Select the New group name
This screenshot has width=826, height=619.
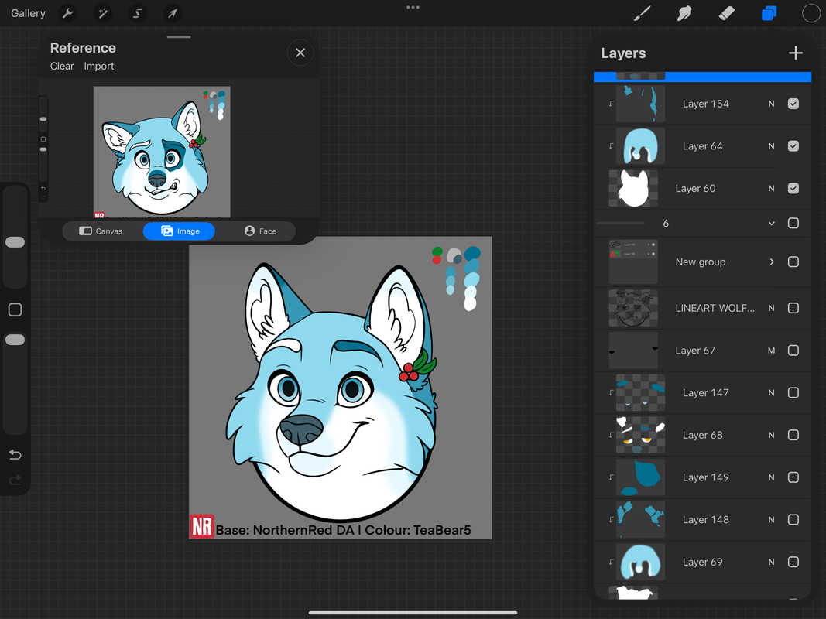pos(700,262)
